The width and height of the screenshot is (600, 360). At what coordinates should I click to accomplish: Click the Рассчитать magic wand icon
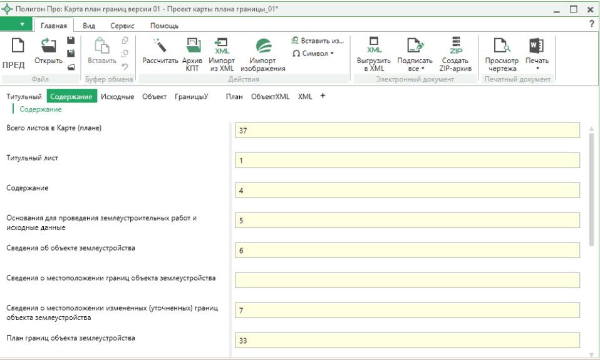160,46
